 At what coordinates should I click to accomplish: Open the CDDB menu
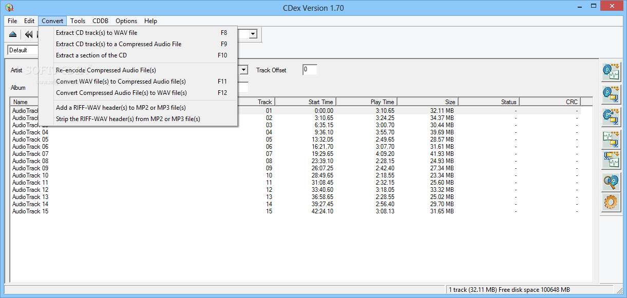point(100,21)
